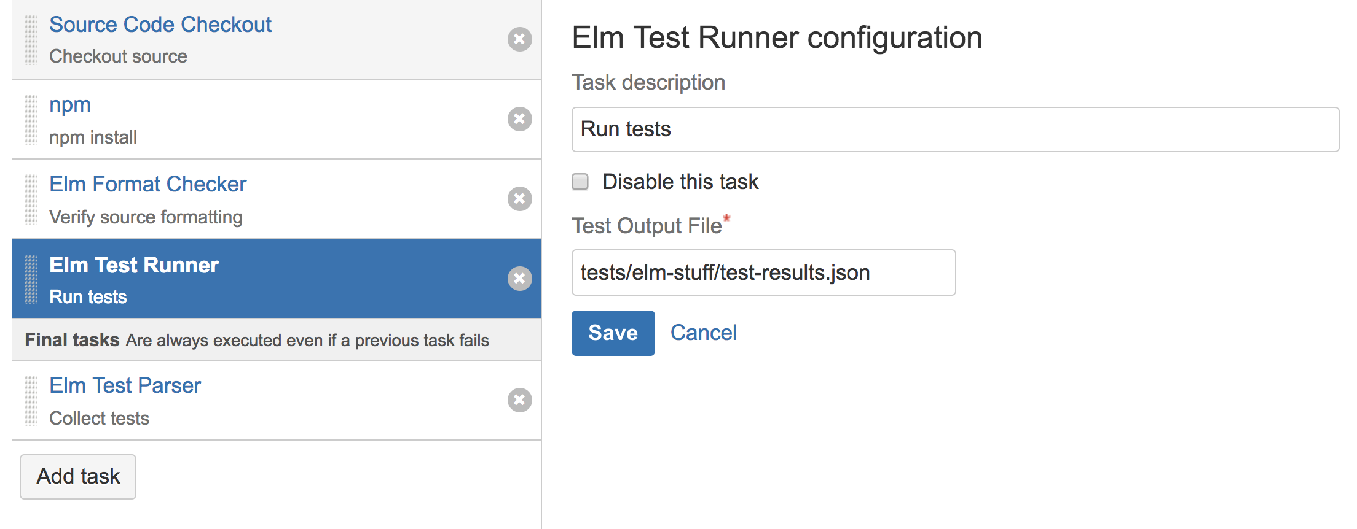The width and height of the screenshot is (1357, 529).
Task: Click the drag handle of npm task
Action: [31, 119]
